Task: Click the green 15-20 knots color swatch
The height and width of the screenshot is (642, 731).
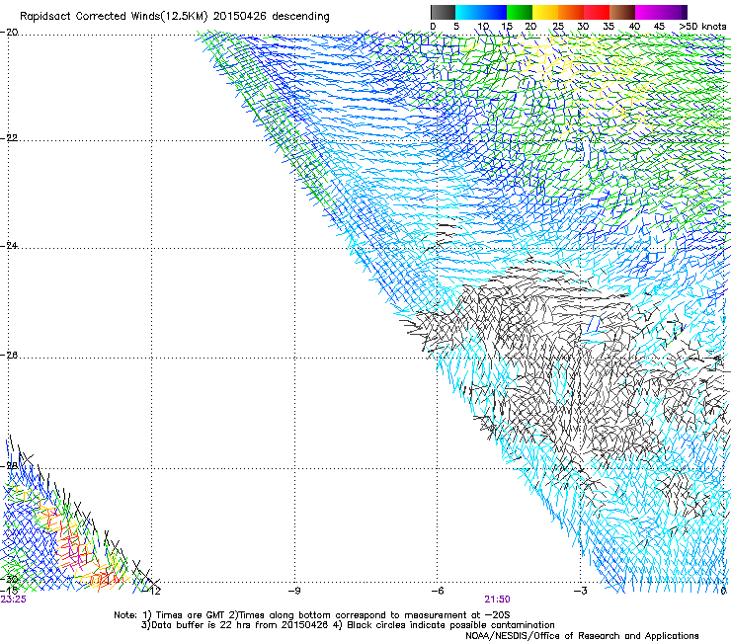Action: tap(520, 12)
